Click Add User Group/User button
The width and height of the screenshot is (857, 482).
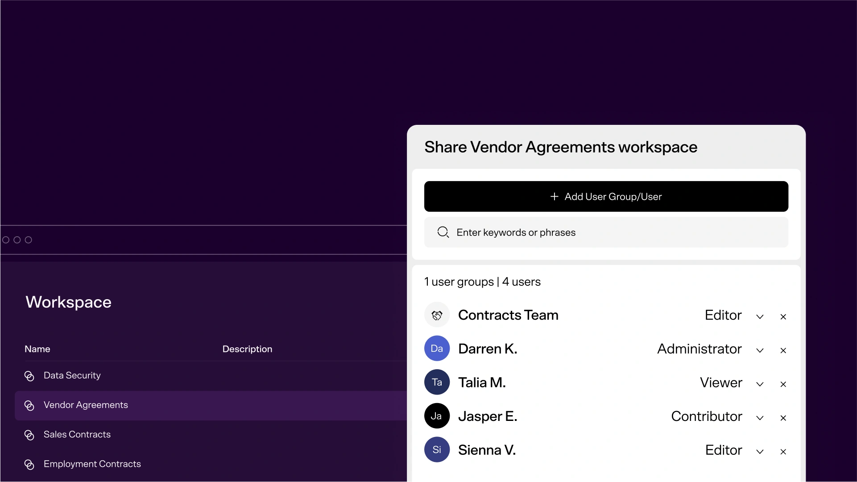pos(606,197)
